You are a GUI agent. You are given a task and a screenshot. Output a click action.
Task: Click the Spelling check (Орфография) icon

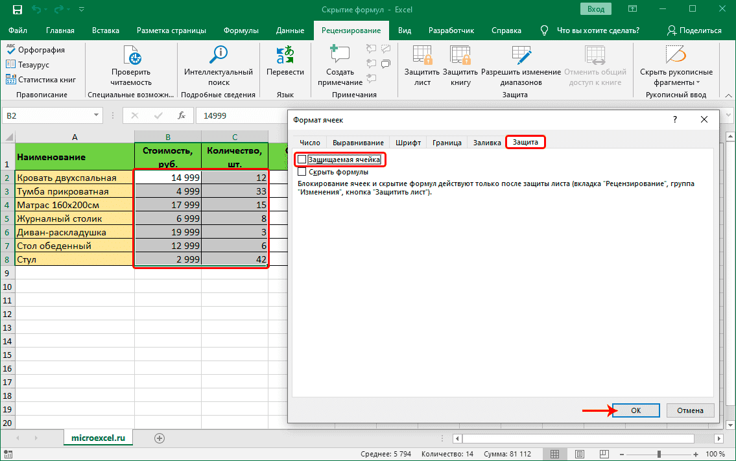[x=11, y=50]
